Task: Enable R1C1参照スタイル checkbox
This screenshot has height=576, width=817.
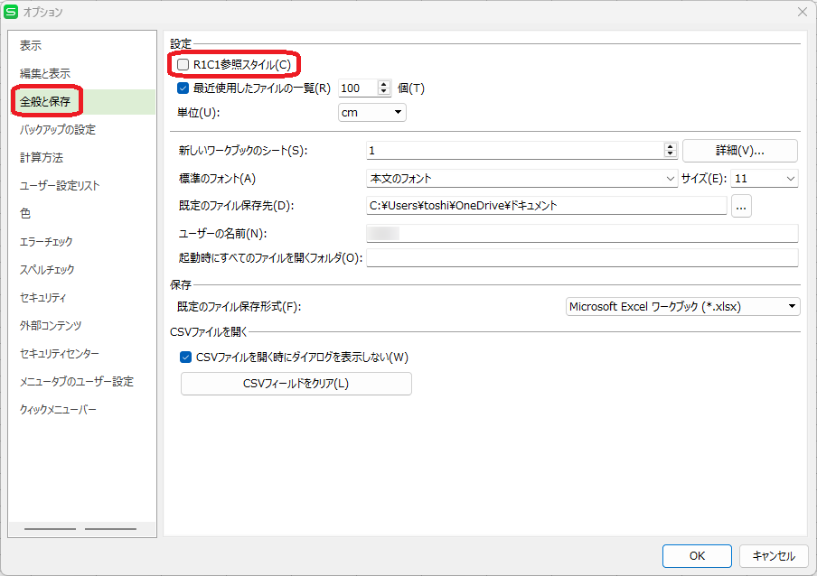Action: point(183,64)
